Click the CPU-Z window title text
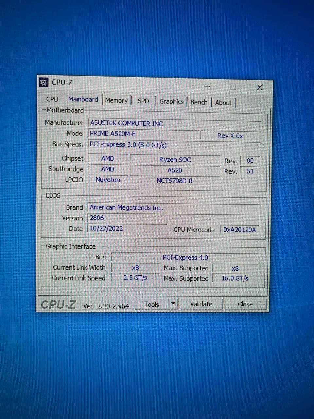Image resolution: width=314 pixels, height=419 pixels. point(62,82)
